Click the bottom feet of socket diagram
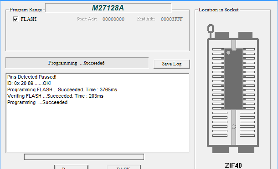The image size is (278, 169). (x=233, y=149)
